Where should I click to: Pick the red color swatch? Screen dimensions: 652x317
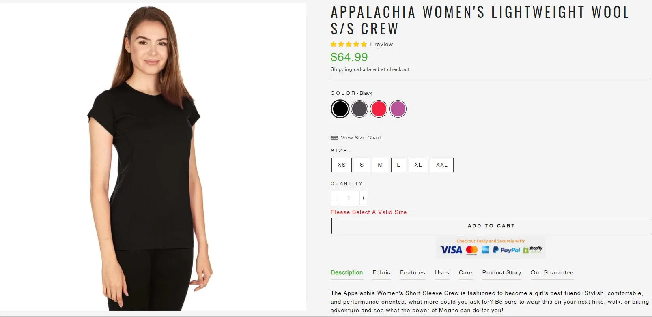click(379, 109)
